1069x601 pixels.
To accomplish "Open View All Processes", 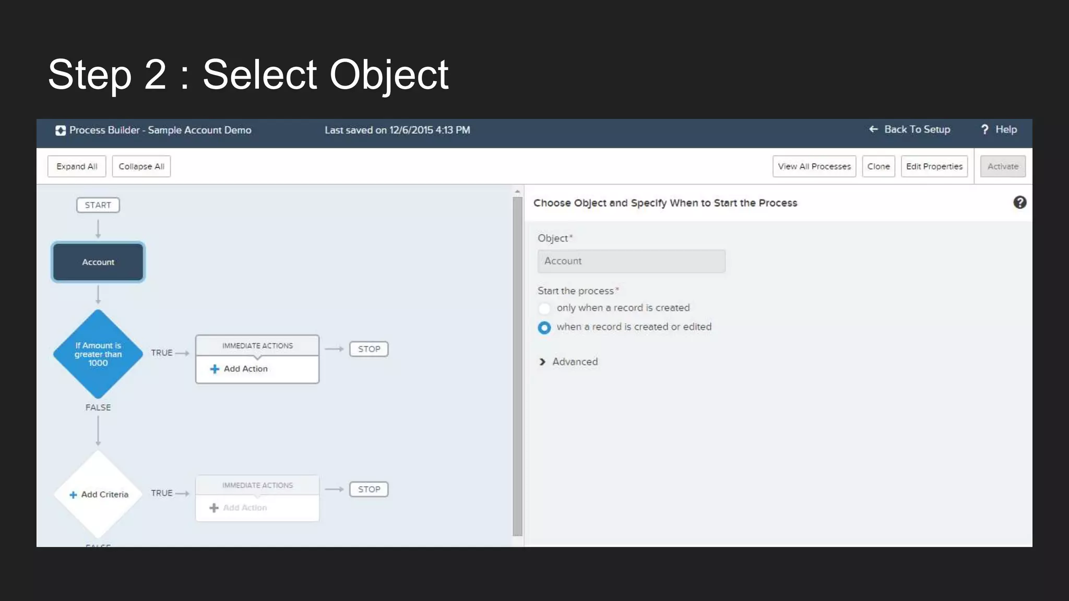I will point(814,166).
